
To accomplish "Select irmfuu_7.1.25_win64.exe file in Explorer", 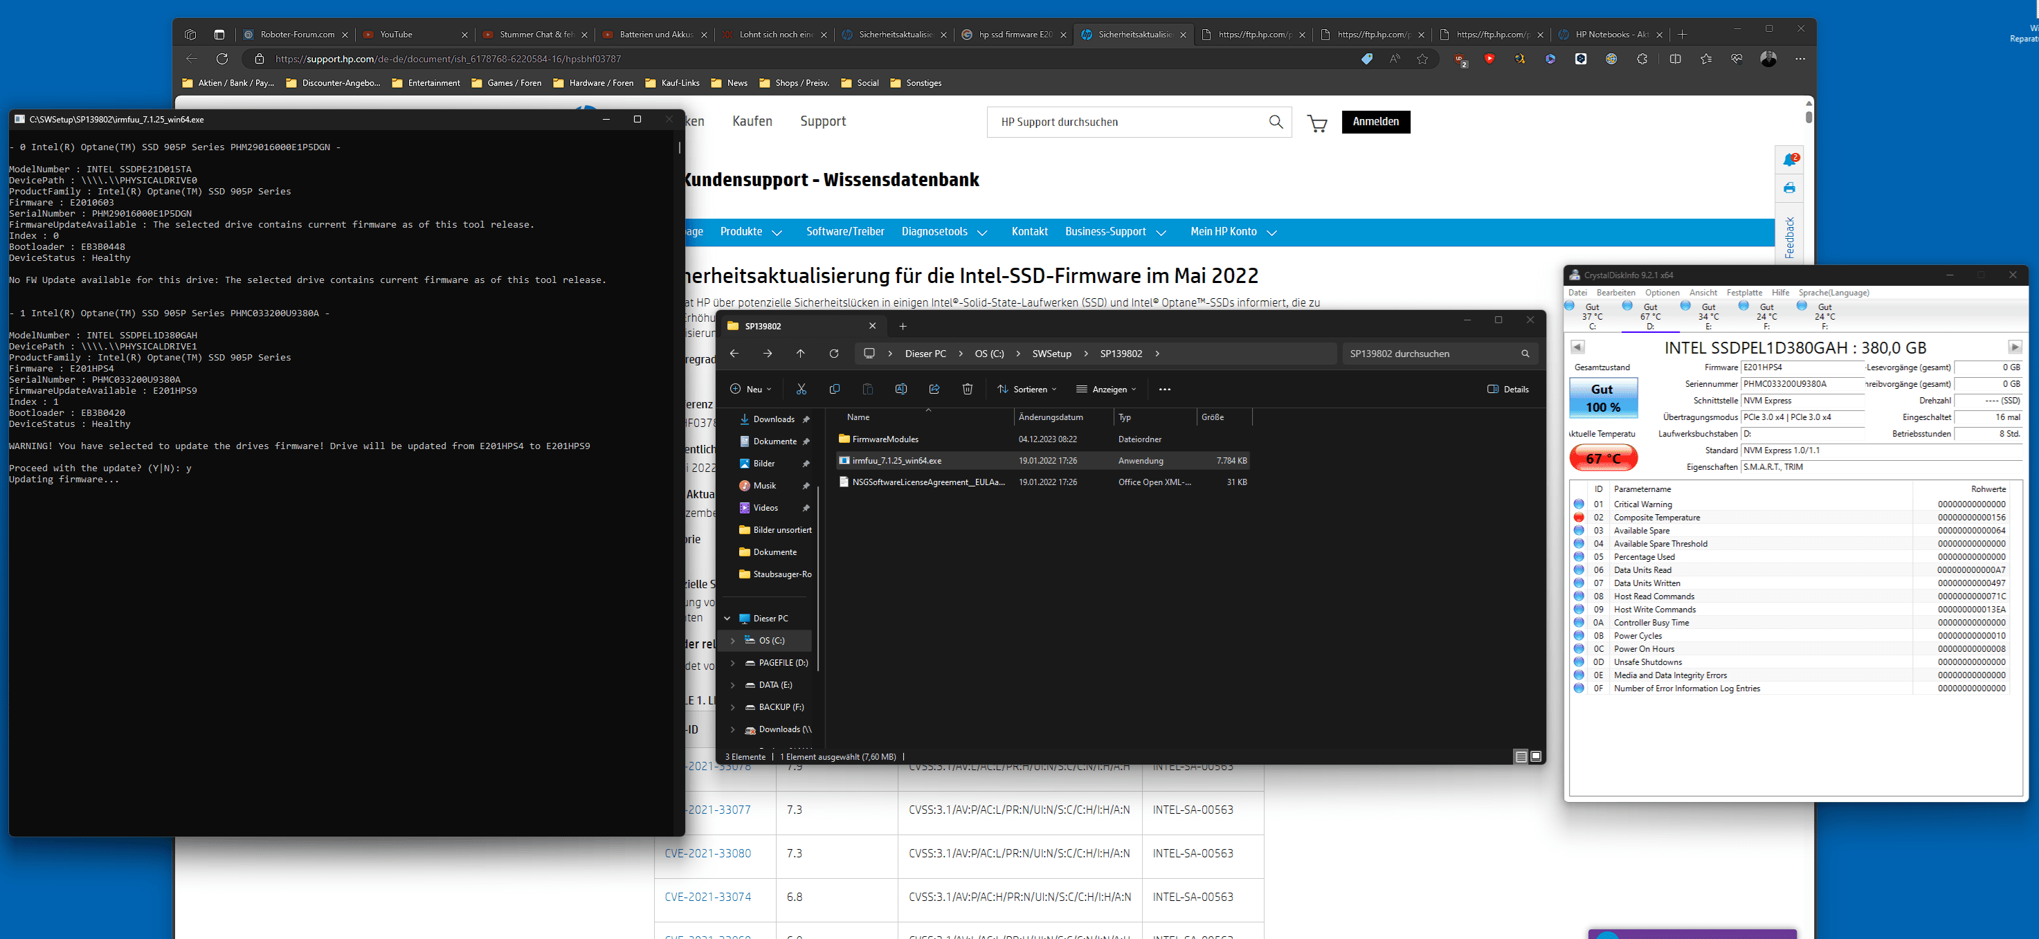I will point(1043,460).
